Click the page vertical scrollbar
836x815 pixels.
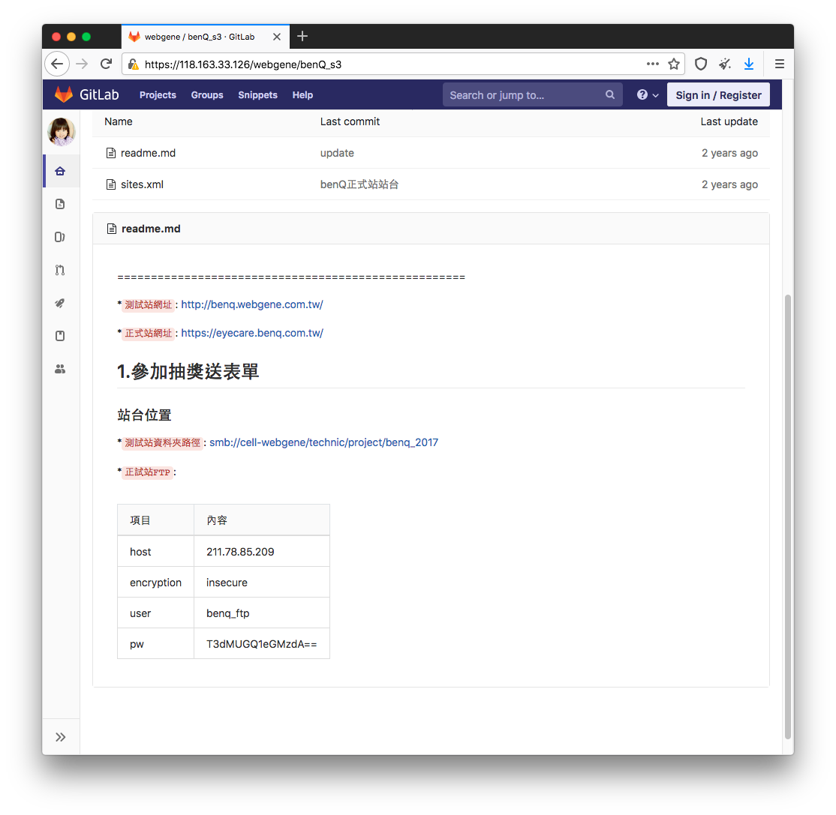[x=787, y=517]
